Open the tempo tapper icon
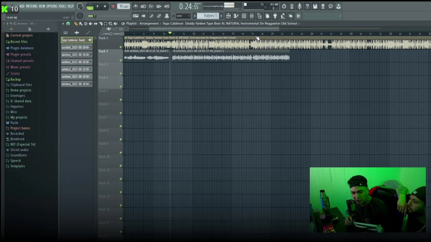Screen dimensions: 431x242 click(x=283, y=16)
